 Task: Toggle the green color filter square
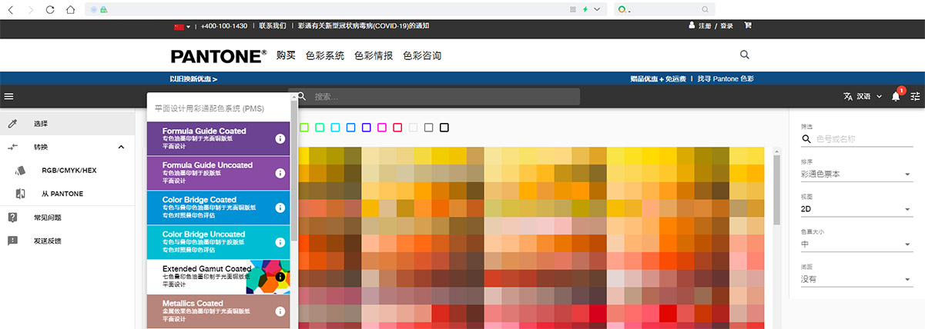[304, 127]
